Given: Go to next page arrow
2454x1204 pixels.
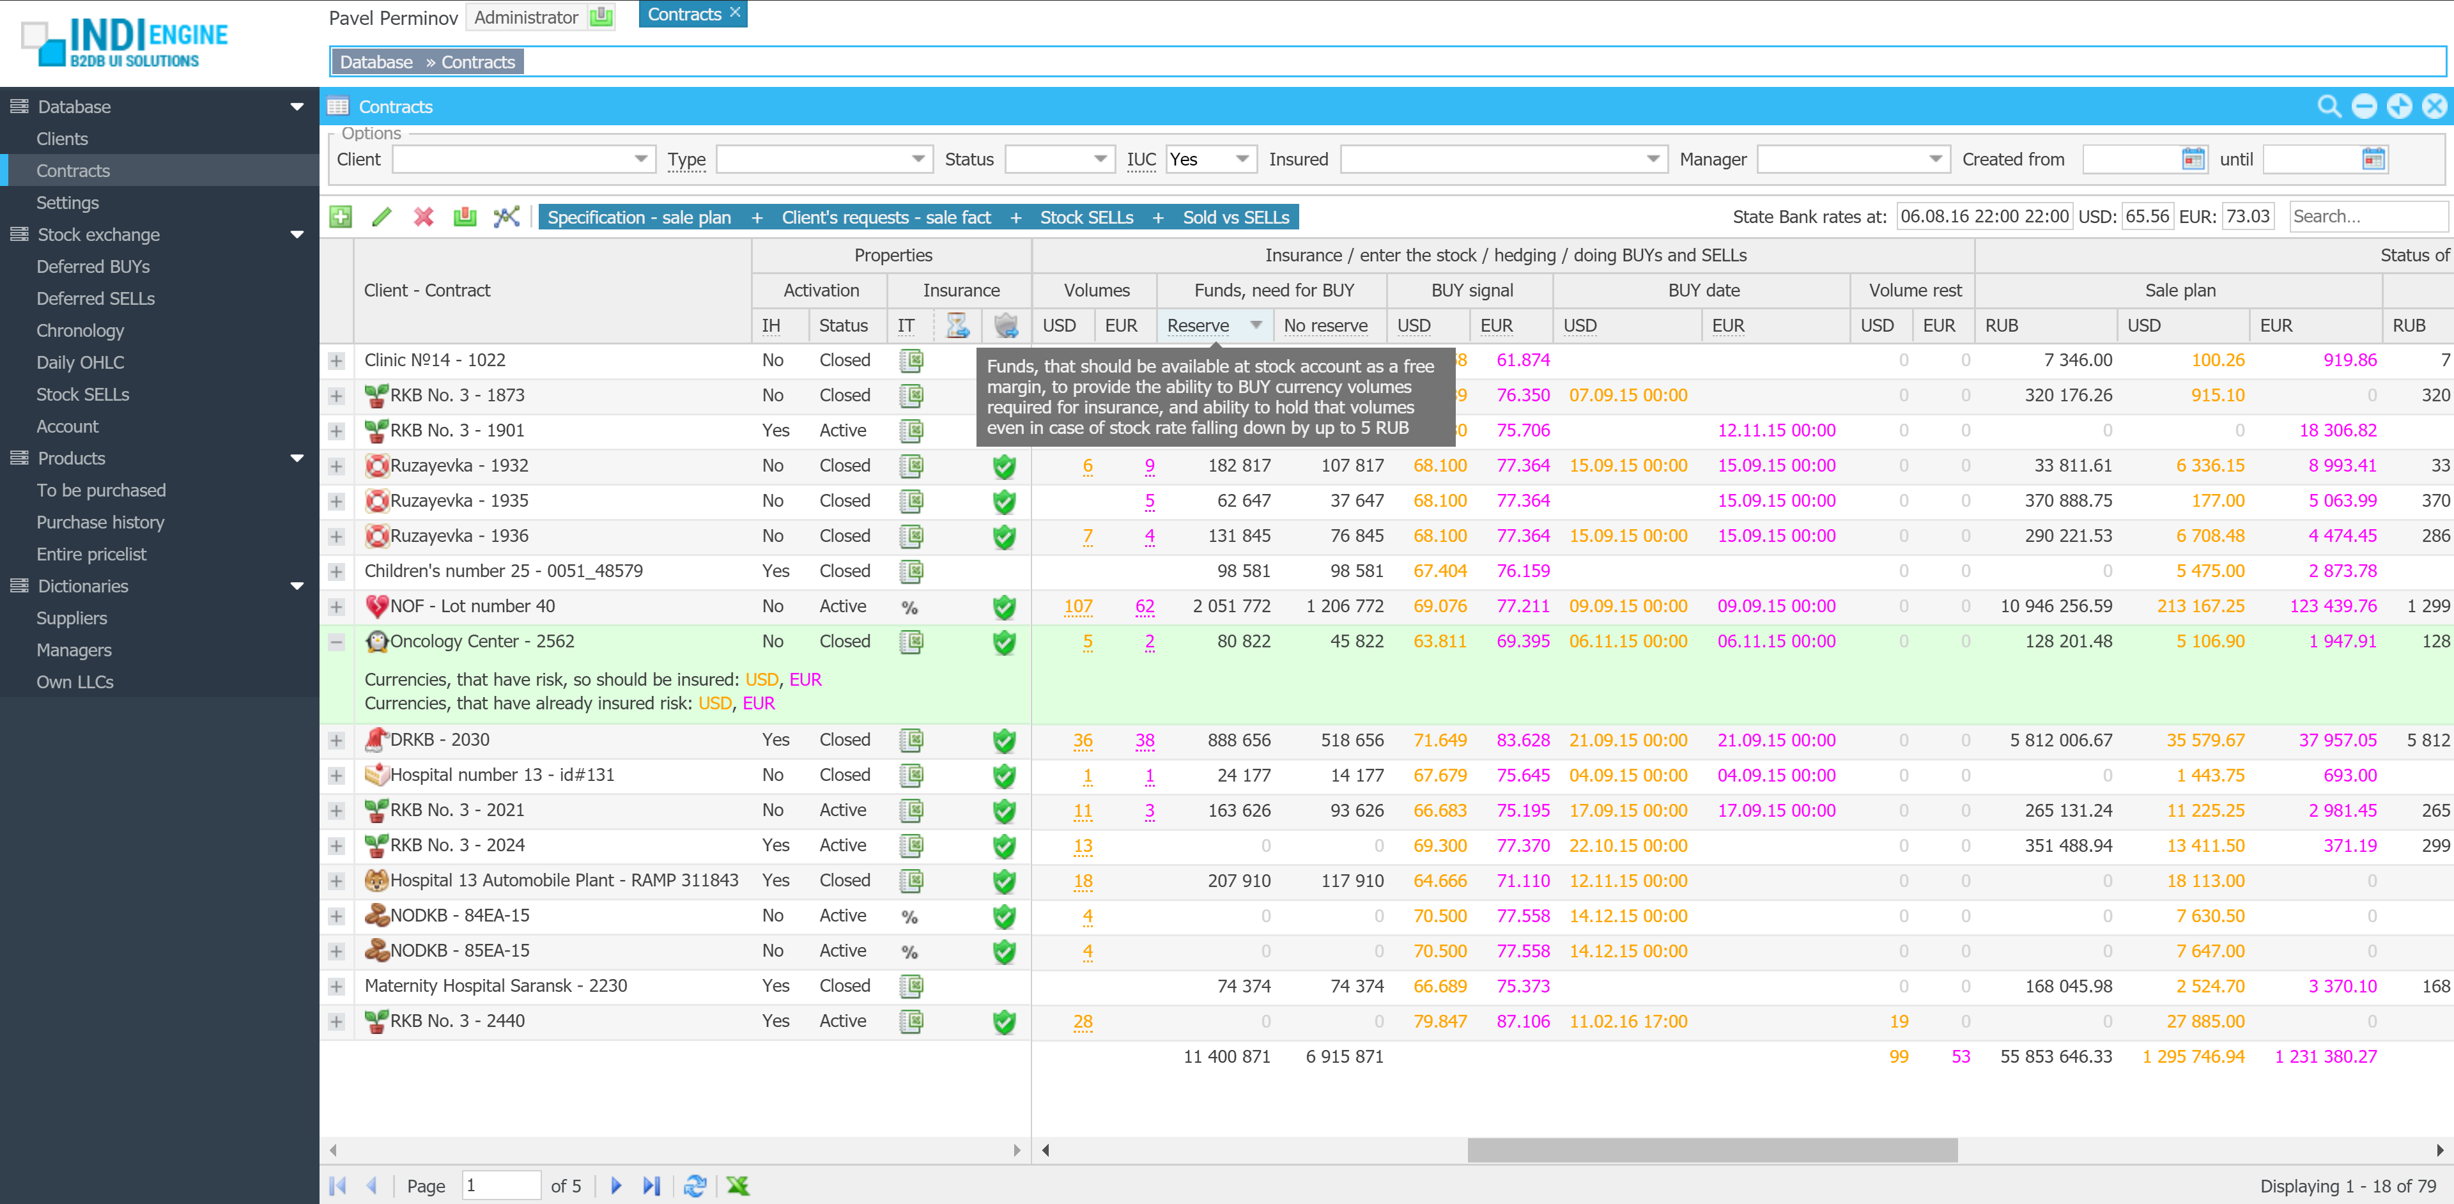Looking at the screenshot, I should point(615,1185).
